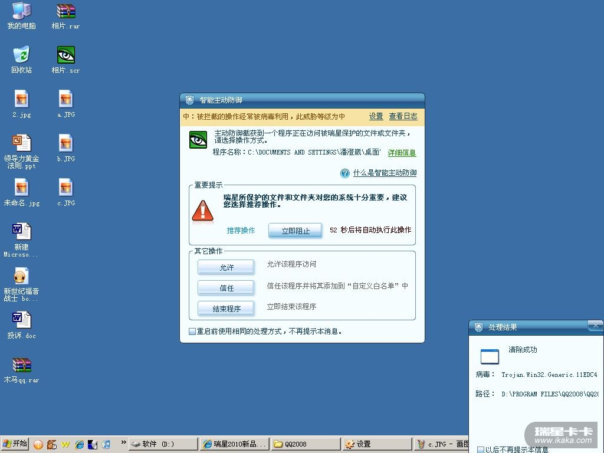Click the 开始 Start button
The width and height of the screenshot is (604, 453).
coord(15,444)
